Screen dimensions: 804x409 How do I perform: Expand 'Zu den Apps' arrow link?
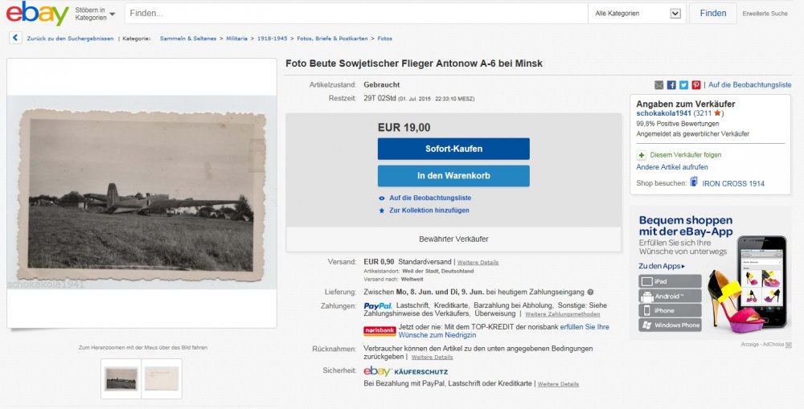pos(662,266)
